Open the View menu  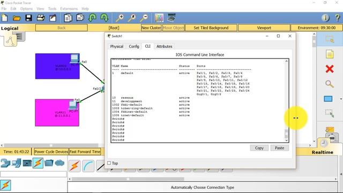pyautogui.click(x=40, y=9)
